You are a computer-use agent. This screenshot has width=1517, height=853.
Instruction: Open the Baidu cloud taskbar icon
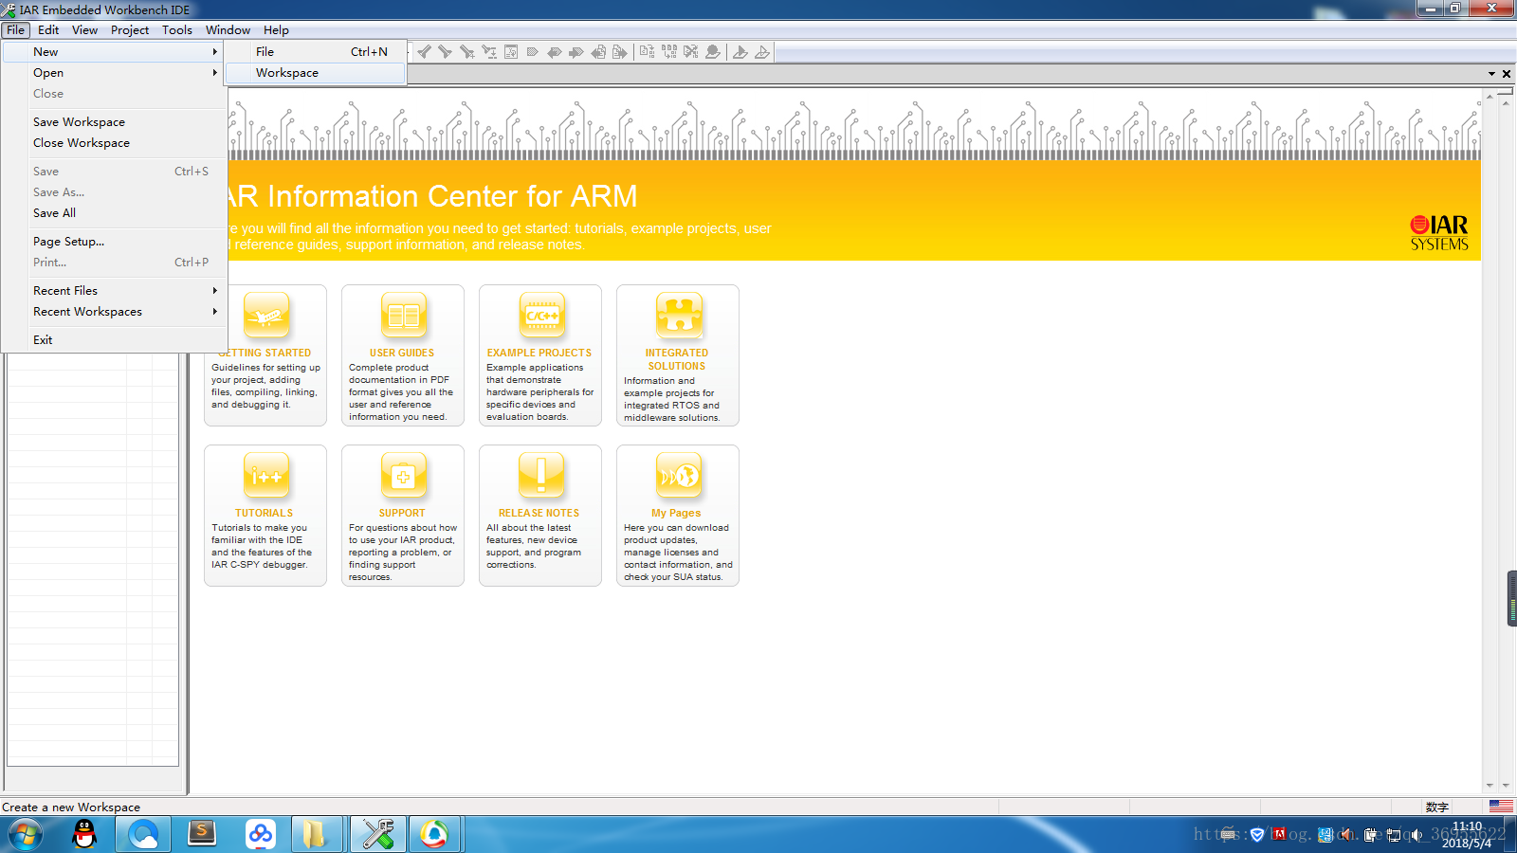[x=261, y=835]
